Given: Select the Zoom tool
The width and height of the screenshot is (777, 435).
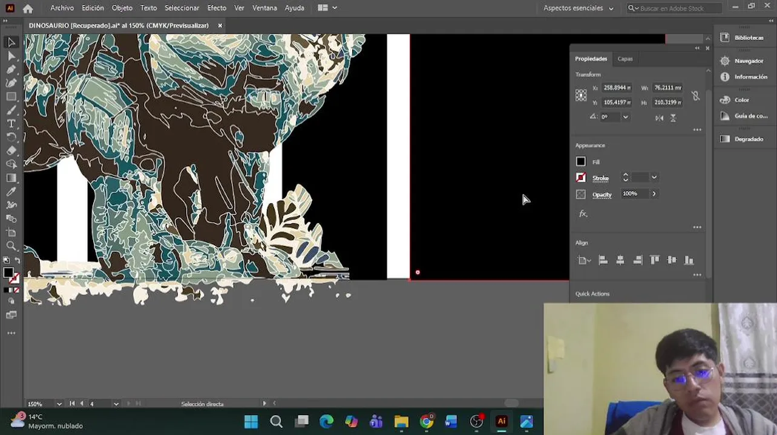Looking at the screenshot, I should coord(11,246).
